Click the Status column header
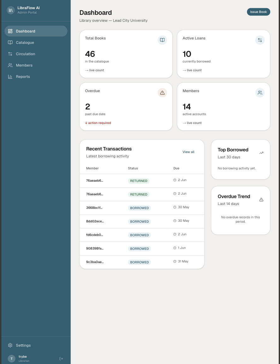280x364 pixels. coord(133,168)
